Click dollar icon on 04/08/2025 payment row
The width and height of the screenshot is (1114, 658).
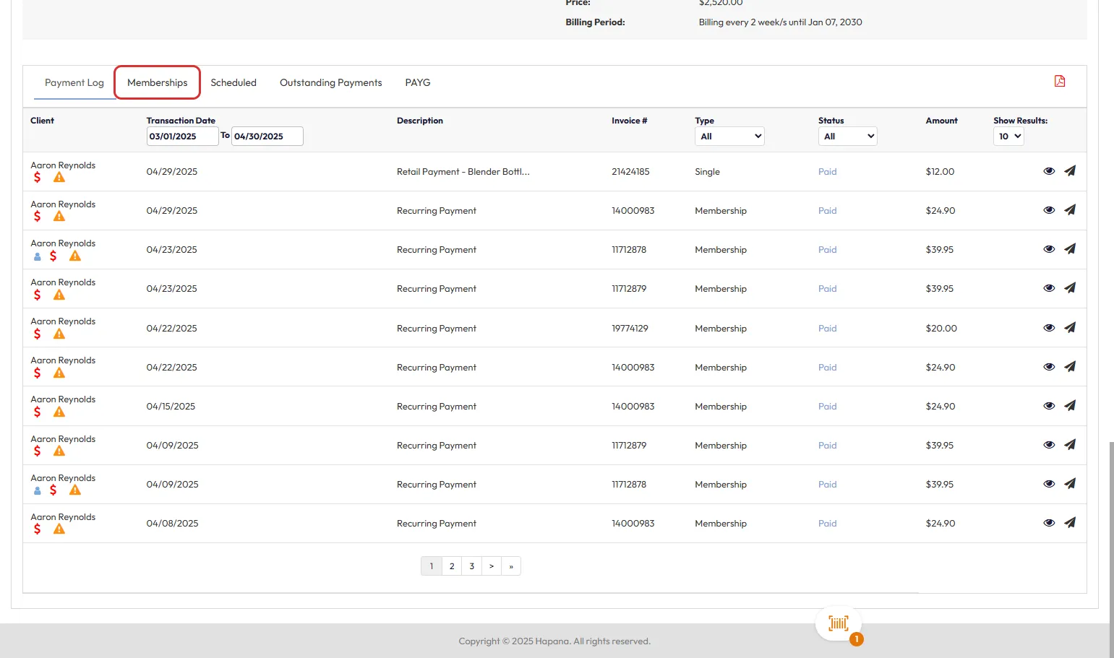pyautogui.click(x=38, y=529)
